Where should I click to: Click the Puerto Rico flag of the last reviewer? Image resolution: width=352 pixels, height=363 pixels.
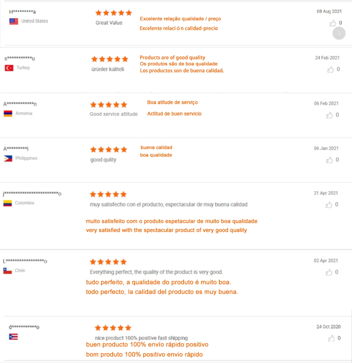click(13, 337)
